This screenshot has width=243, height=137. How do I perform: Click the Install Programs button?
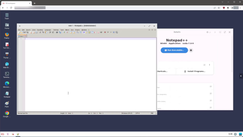[x=194, y=71]
